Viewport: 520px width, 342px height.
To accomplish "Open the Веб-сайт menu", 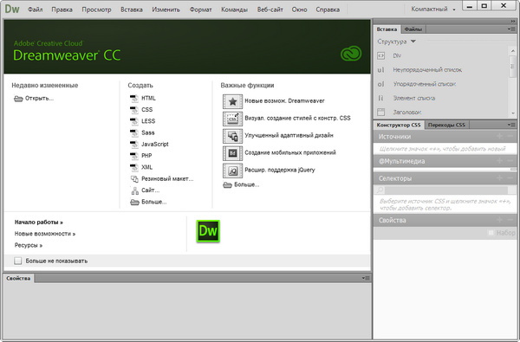I will click(x=270, y=10).
